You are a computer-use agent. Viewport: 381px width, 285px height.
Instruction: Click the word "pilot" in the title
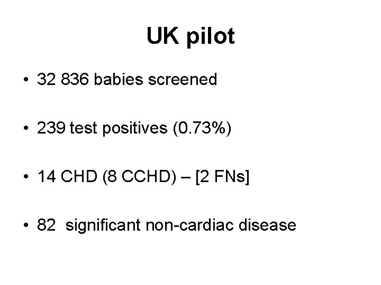(x=211, y=36)
